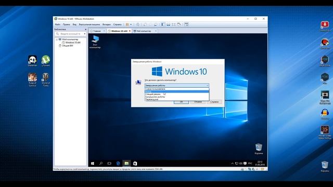Select Общие ВМ in library tree
This screenshot has height=187, width=333.
[x=66, y=46]
